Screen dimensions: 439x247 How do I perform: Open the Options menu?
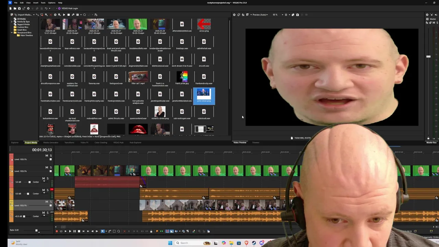coord(52,3)
